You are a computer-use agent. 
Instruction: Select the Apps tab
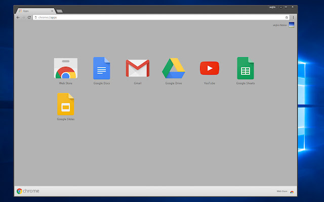[x=35, y=11]
